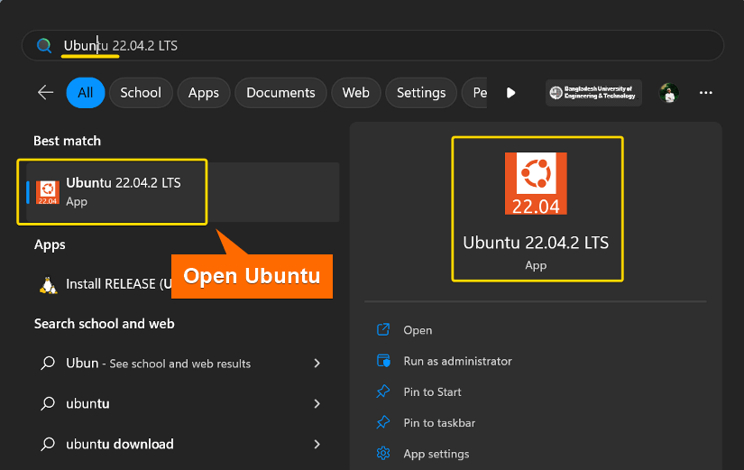Viewport: 744px width, 470px height.
Task: Choose Run as administrator
Action: click(x=457, y=361)
